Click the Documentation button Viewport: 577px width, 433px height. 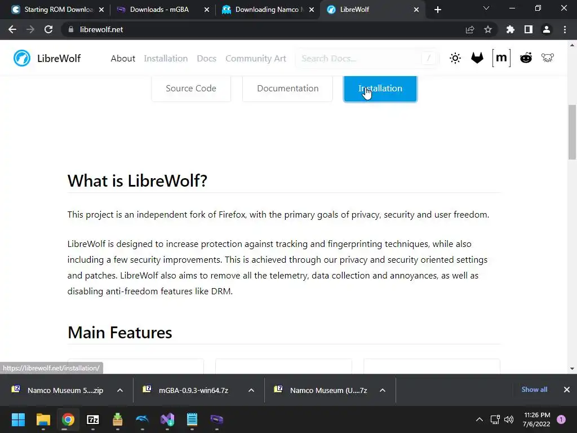[288, 89]
